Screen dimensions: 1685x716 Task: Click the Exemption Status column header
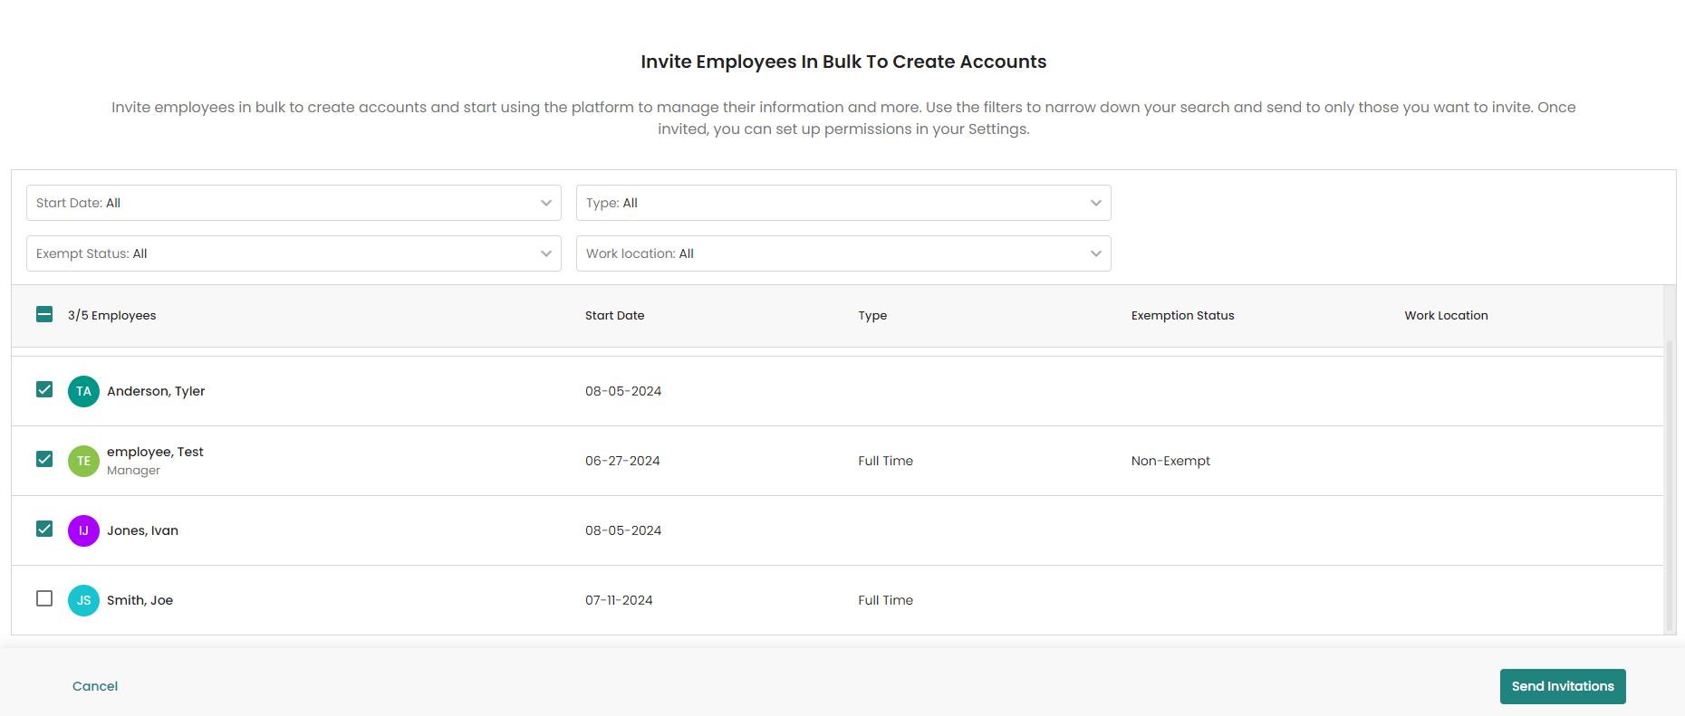1182,315
